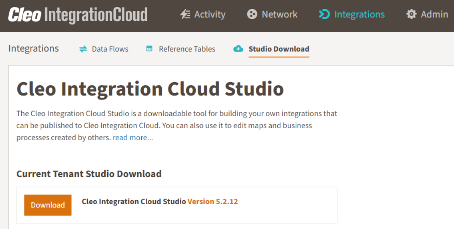
Task: Click the Admin gear icon
Action: (411, 14)
